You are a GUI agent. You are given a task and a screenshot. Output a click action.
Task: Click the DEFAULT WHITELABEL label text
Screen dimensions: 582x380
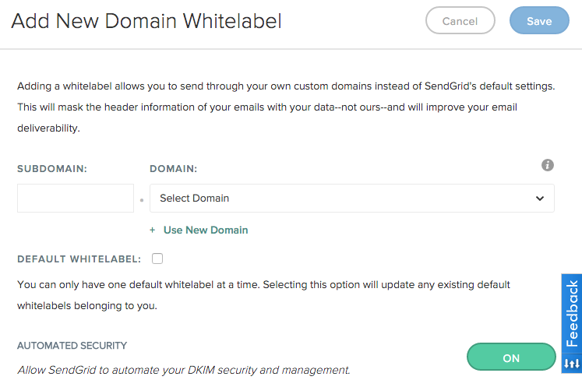79,259
